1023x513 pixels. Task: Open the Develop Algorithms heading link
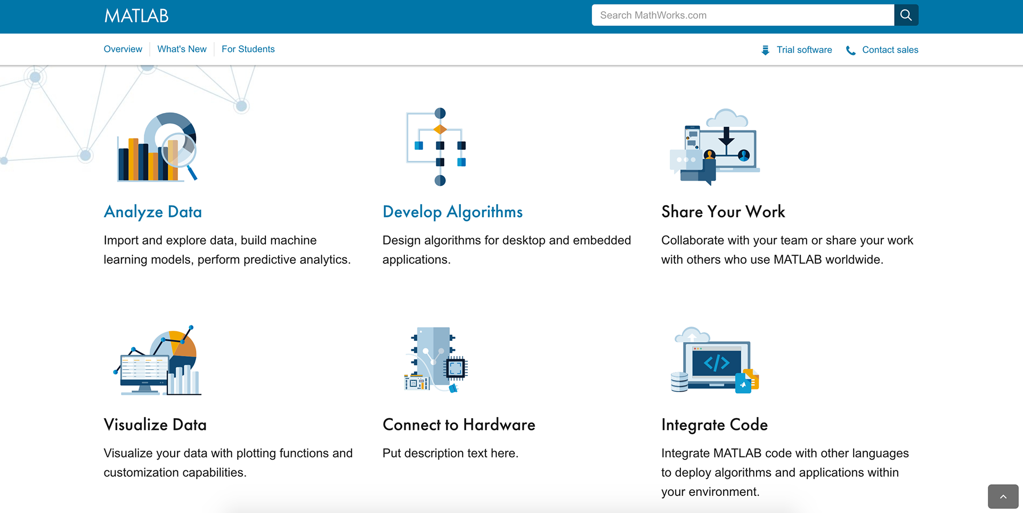coord(453,211)
